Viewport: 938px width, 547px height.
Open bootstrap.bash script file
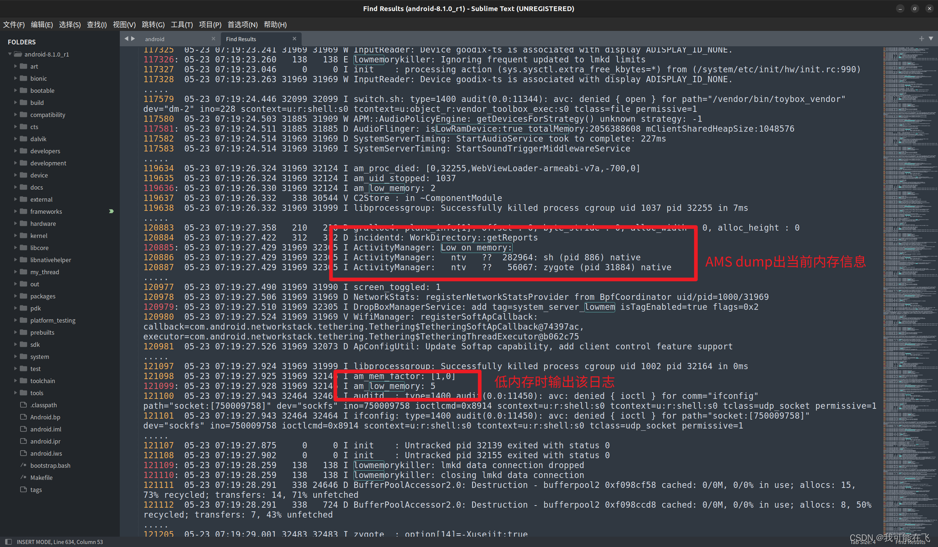coord(50,465)
